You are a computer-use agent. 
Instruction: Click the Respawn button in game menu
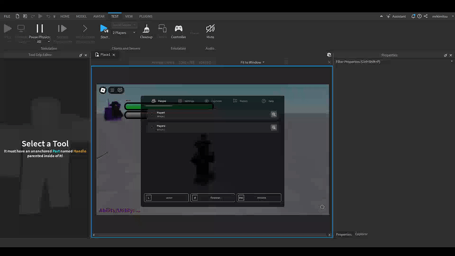212,198
